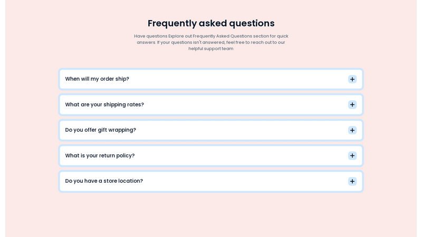Expand "Do you have a store location?" text
The image size is (422, 237).
coord(104,181)
